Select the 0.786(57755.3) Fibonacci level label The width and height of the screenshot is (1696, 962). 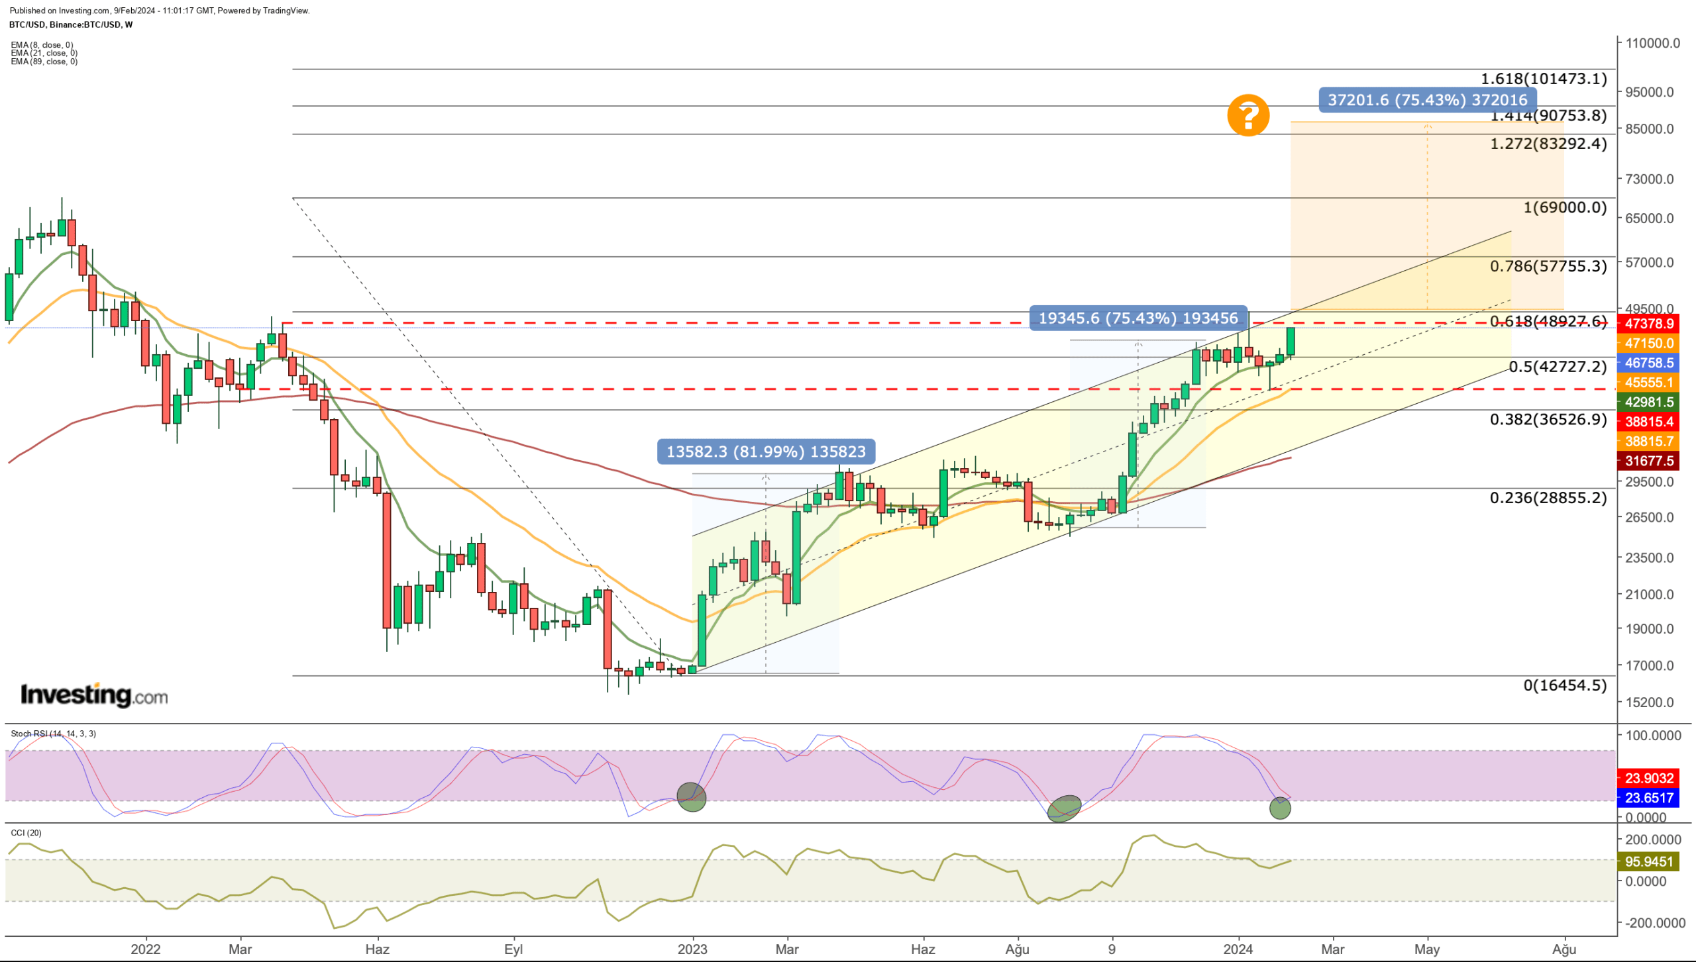[1548, 266]
